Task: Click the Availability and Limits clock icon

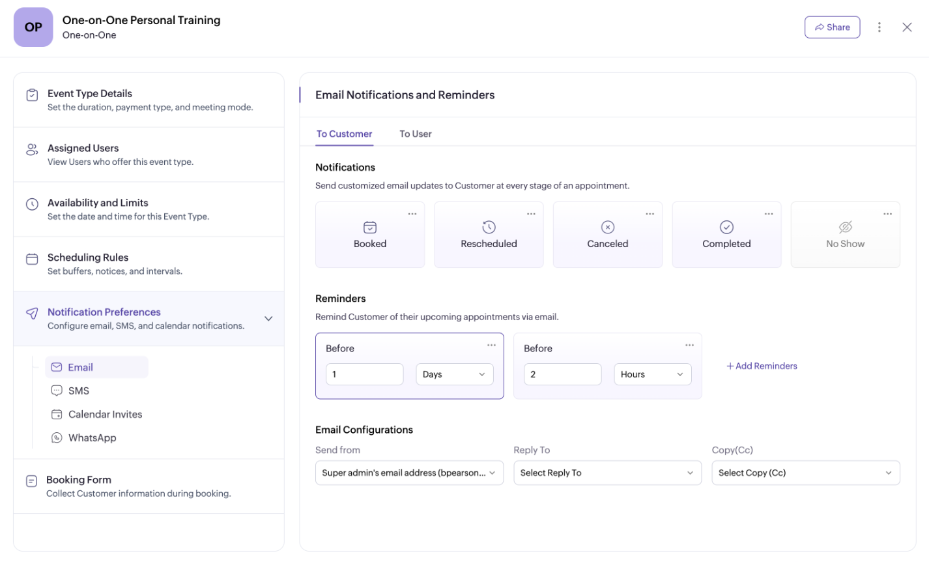Action: [32, 204]
